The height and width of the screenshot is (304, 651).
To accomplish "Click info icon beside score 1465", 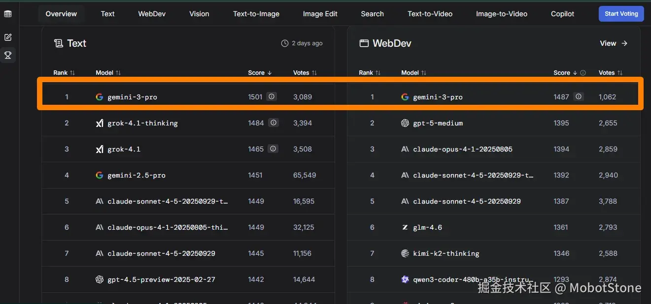I will 274,149.
